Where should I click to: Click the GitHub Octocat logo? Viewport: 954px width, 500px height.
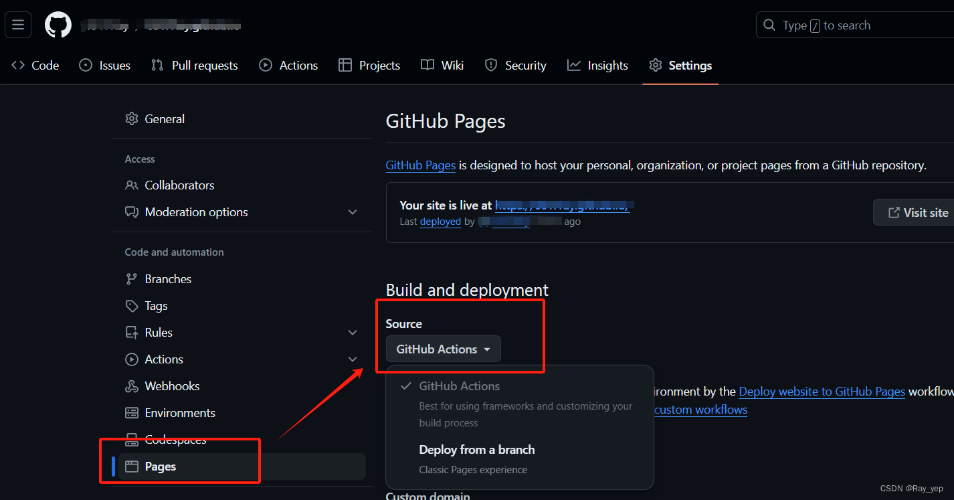[58, 25]
